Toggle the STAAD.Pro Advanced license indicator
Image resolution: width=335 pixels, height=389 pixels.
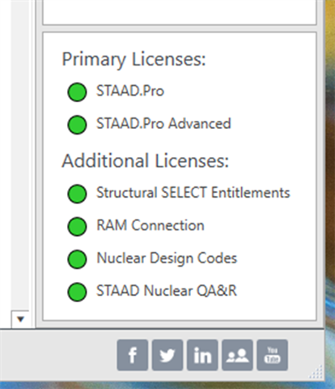(x=77, y=125)
